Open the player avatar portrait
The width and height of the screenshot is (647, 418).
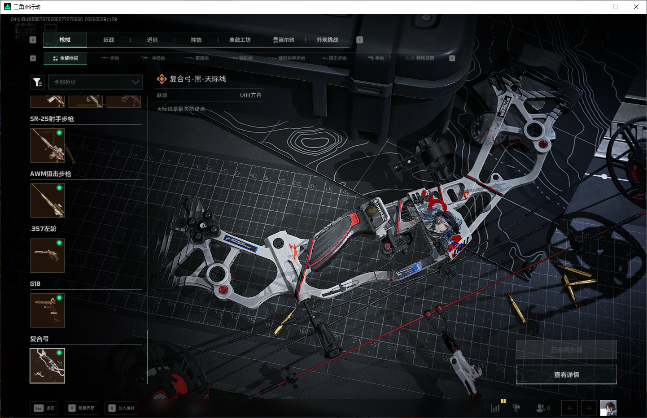click(x=608, y=408)
